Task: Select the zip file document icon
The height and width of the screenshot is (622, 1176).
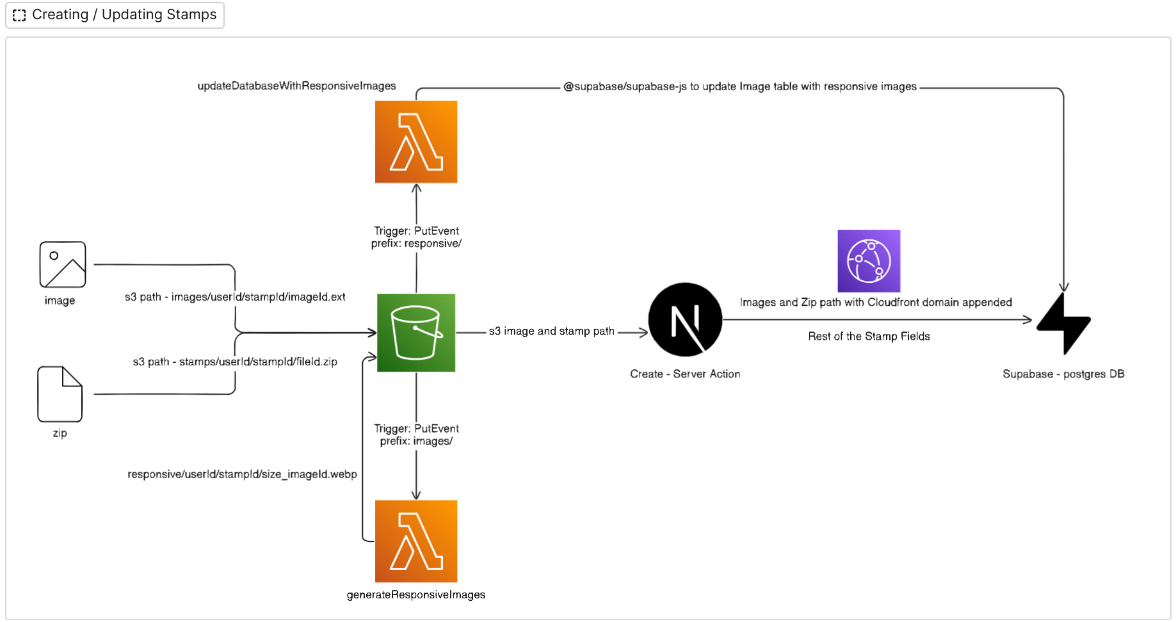Action: coord(60,394)
